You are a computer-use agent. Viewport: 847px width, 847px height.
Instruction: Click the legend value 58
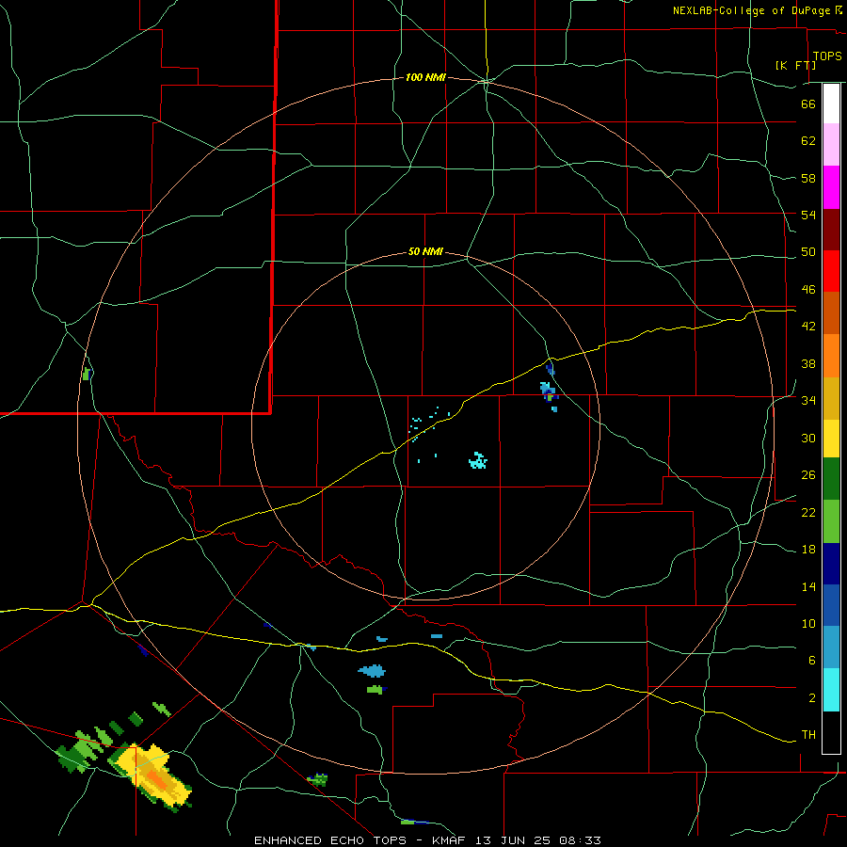(x=808, y=178)
